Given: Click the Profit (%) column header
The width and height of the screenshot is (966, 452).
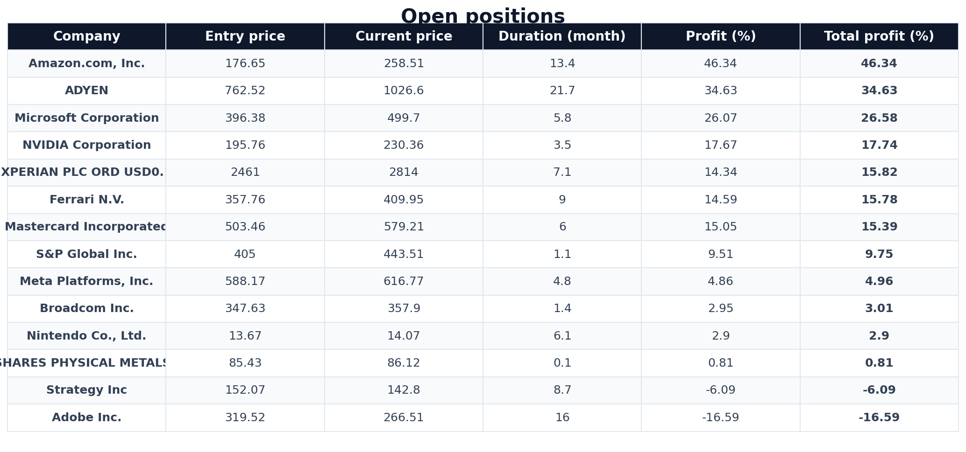Looking at the screenshot, I should tap(720, 36).
